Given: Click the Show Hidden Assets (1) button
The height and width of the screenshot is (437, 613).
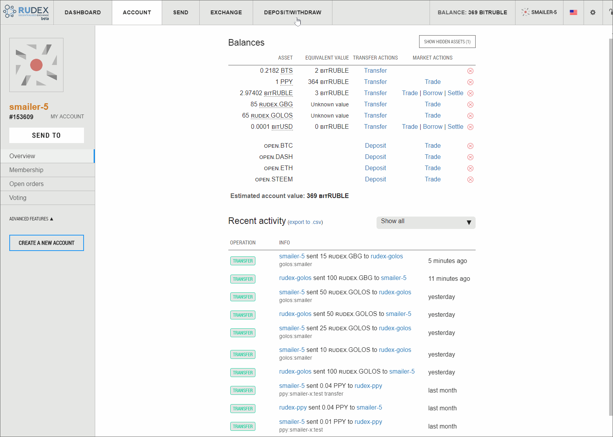Looking at the screenshot, I should click(x=447, y=42).
